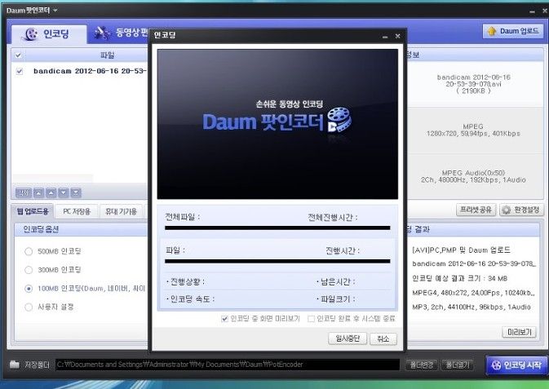Screen dimensions: 549x389
Task: Click the save folder path field
Action: [228, 365]
